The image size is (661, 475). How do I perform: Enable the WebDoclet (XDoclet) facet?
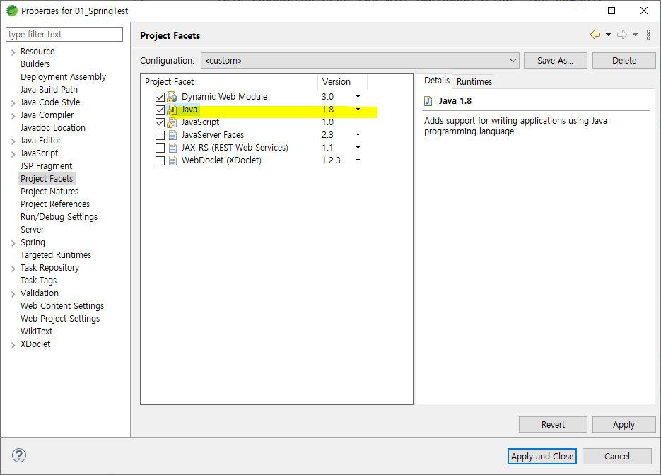pyautogui.click(x=160, y=160)
